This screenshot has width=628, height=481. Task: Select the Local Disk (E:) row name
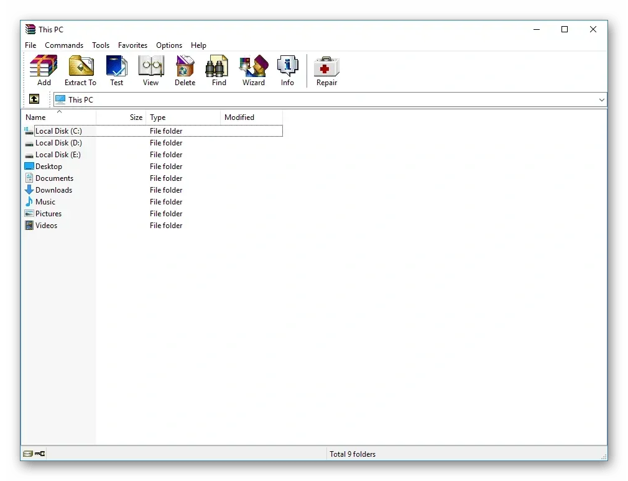[58, 155]
